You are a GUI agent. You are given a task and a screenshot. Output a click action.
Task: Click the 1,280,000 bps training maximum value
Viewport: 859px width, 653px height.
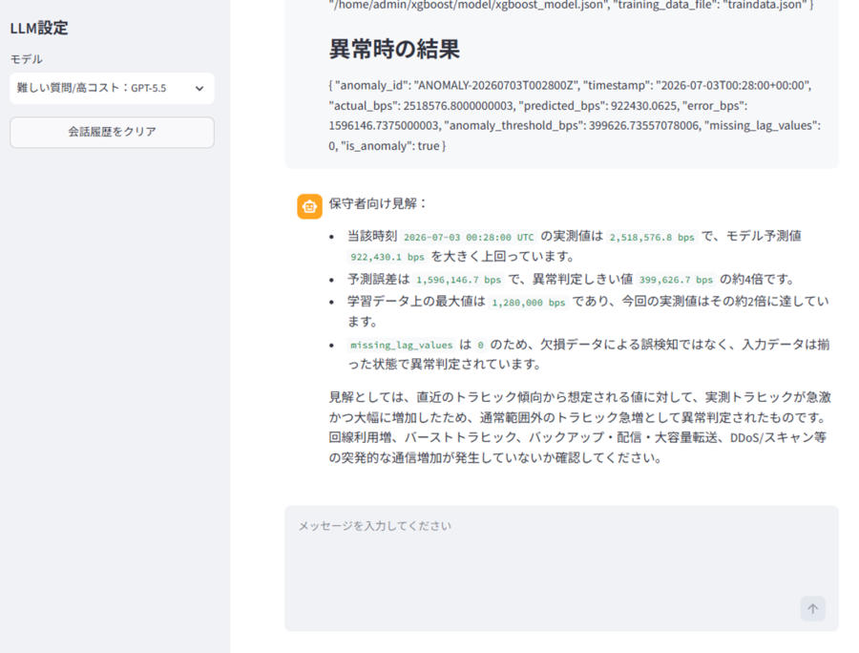click(x=528, y=303)
